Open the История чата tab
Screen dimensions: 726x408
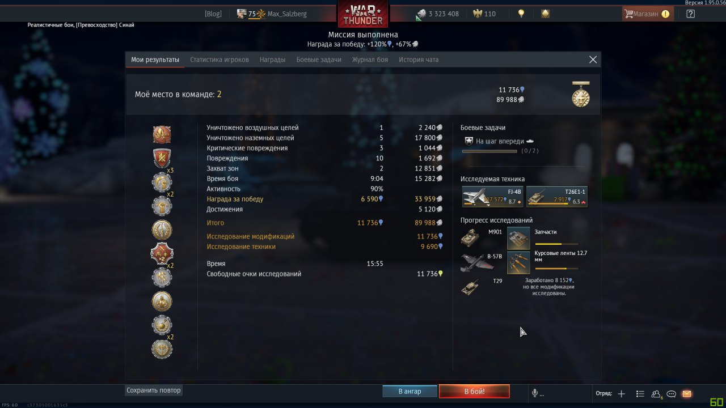(419, 59)
